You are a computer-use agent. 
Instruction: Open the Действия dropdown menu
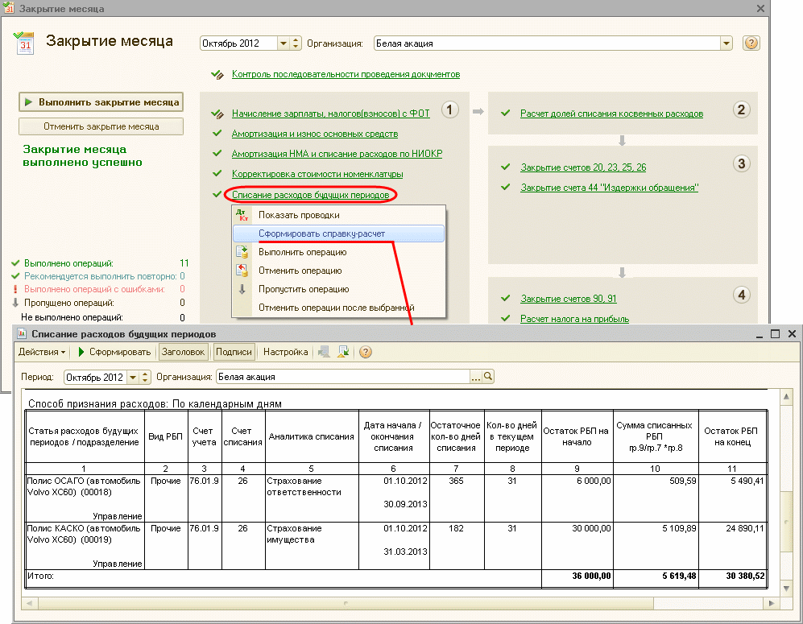tap(43, 352)
